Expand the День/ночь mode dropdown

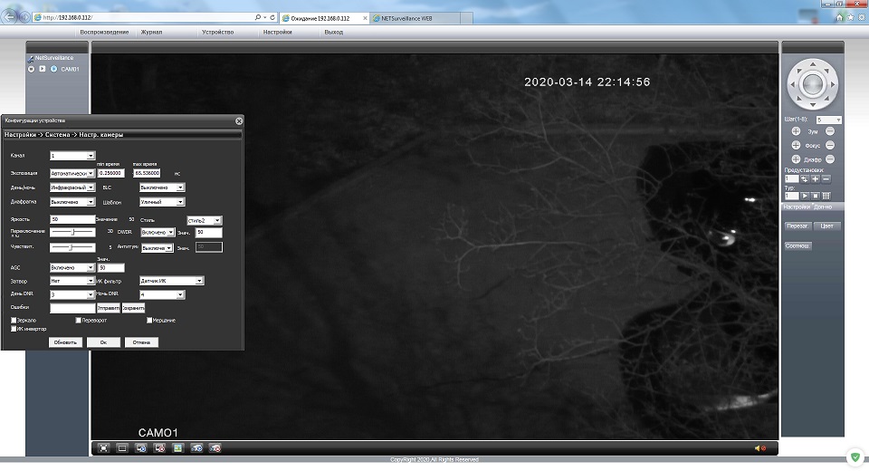pos(72,187)
